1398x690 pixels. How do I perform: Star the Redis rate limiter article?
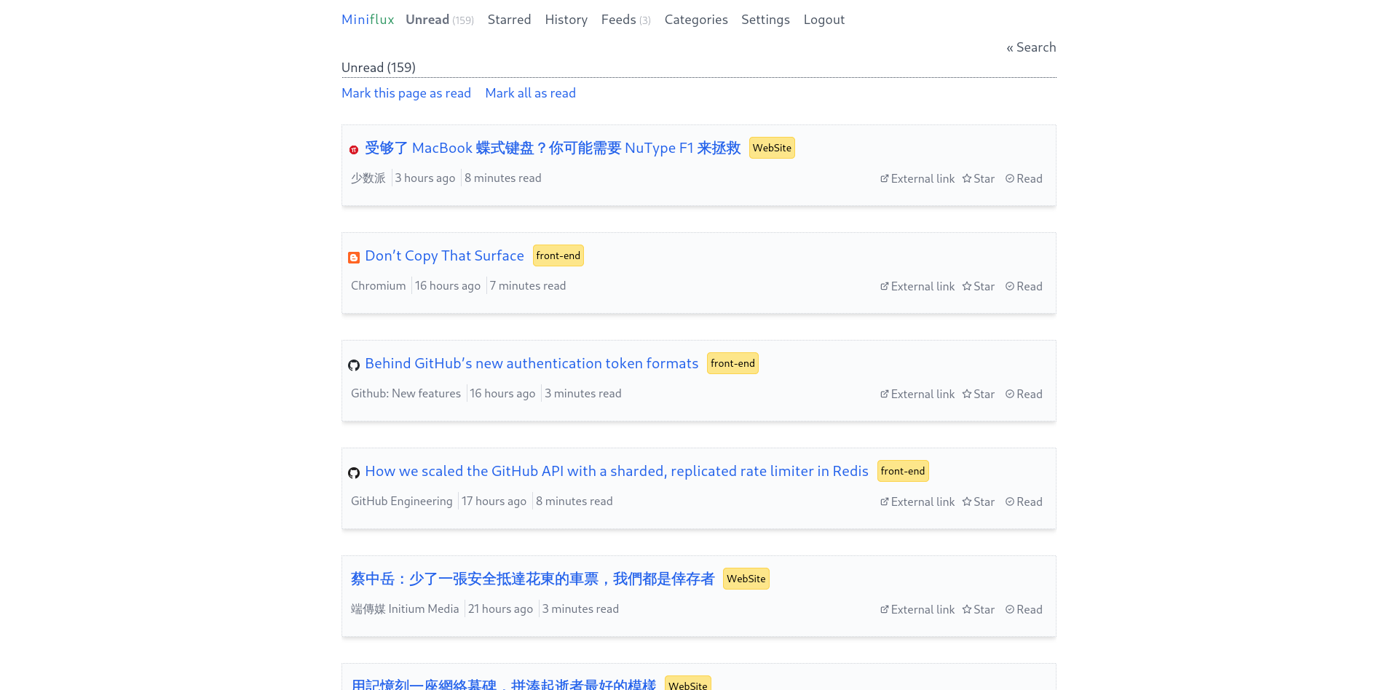[978, 502]
